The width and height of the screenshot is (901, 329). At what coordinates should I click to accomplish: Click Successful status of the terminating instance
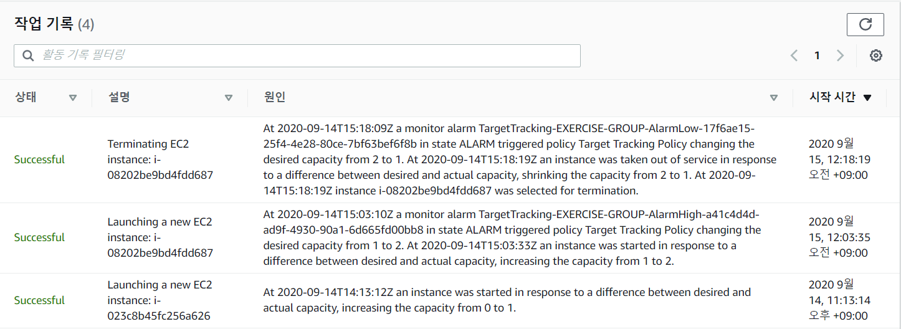pos(39,160)
